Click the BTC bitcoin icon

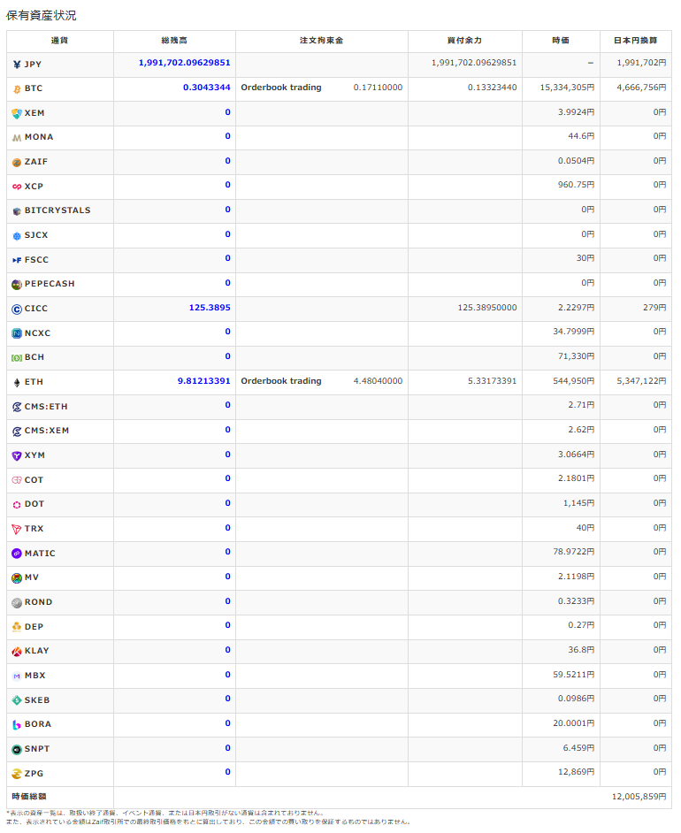[x=17, y=89]
